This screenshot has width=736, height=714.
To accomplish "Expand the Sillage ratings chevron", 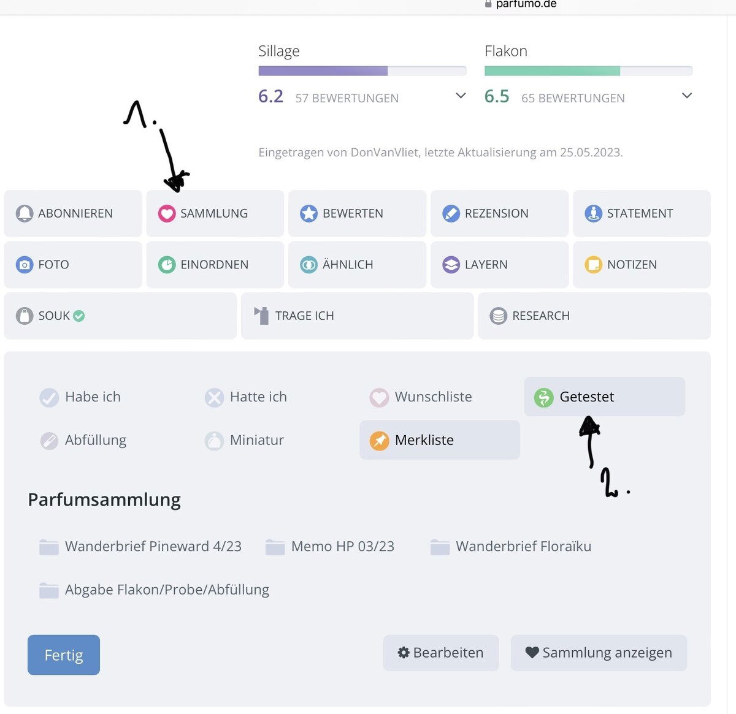I will [461, 96].
